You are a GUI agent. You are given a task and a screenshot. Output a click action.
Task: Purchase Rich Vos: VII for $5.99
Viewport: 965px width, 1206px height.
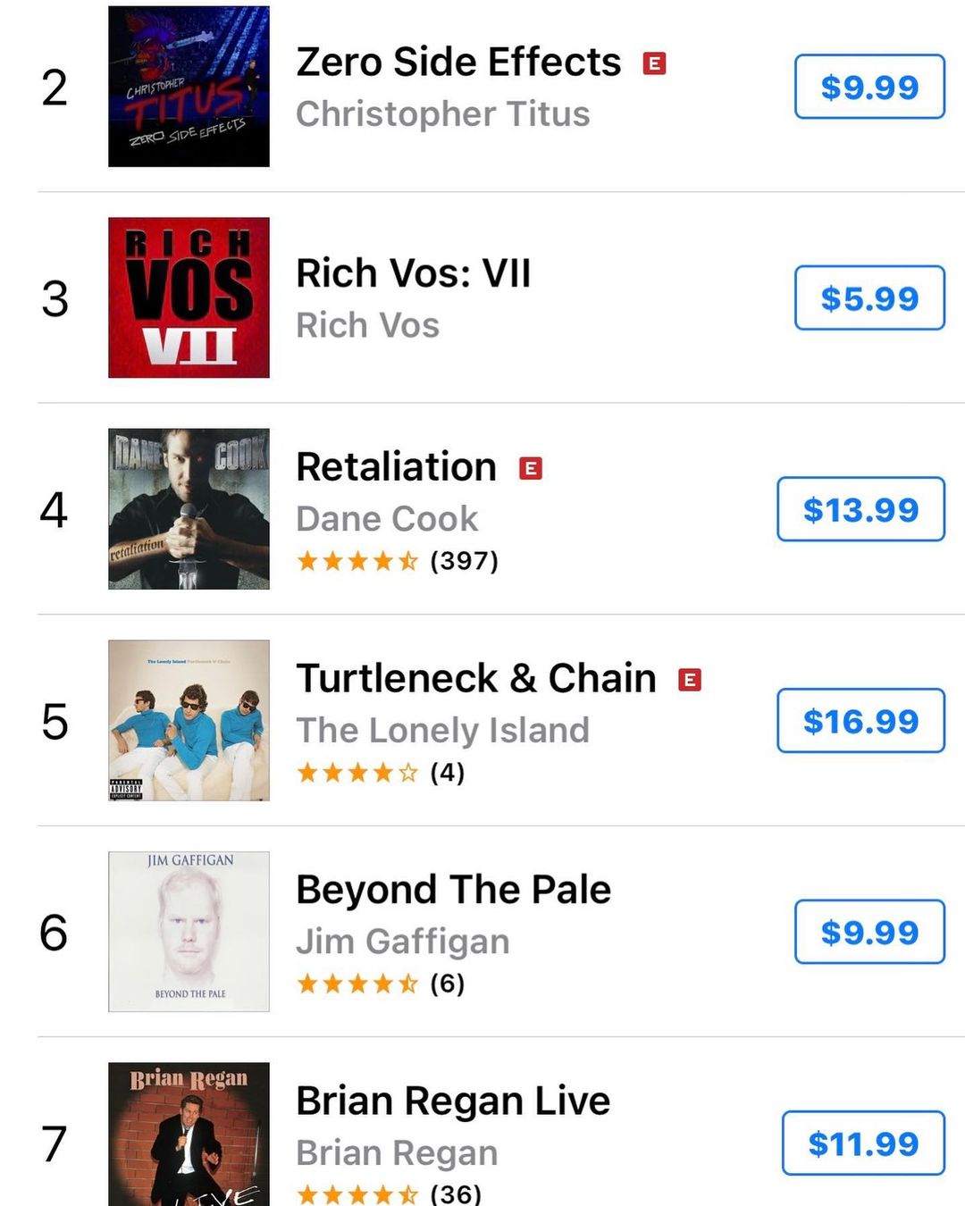tap(869, 298)
